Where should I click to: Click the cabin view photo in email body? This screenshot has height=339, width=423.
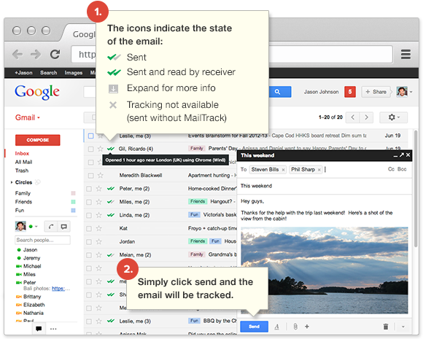click(x=325, y=270)
